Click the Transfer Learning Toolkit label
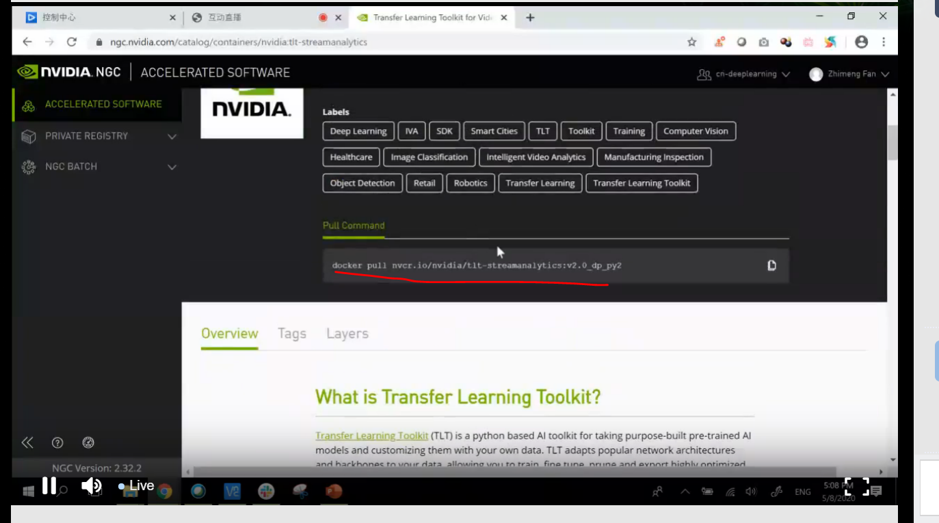 [642, 183]
